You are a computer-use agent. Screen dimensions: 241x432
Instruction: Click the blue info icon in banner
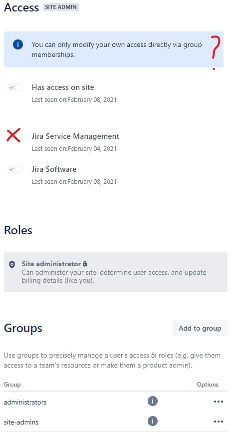point(18,44)
